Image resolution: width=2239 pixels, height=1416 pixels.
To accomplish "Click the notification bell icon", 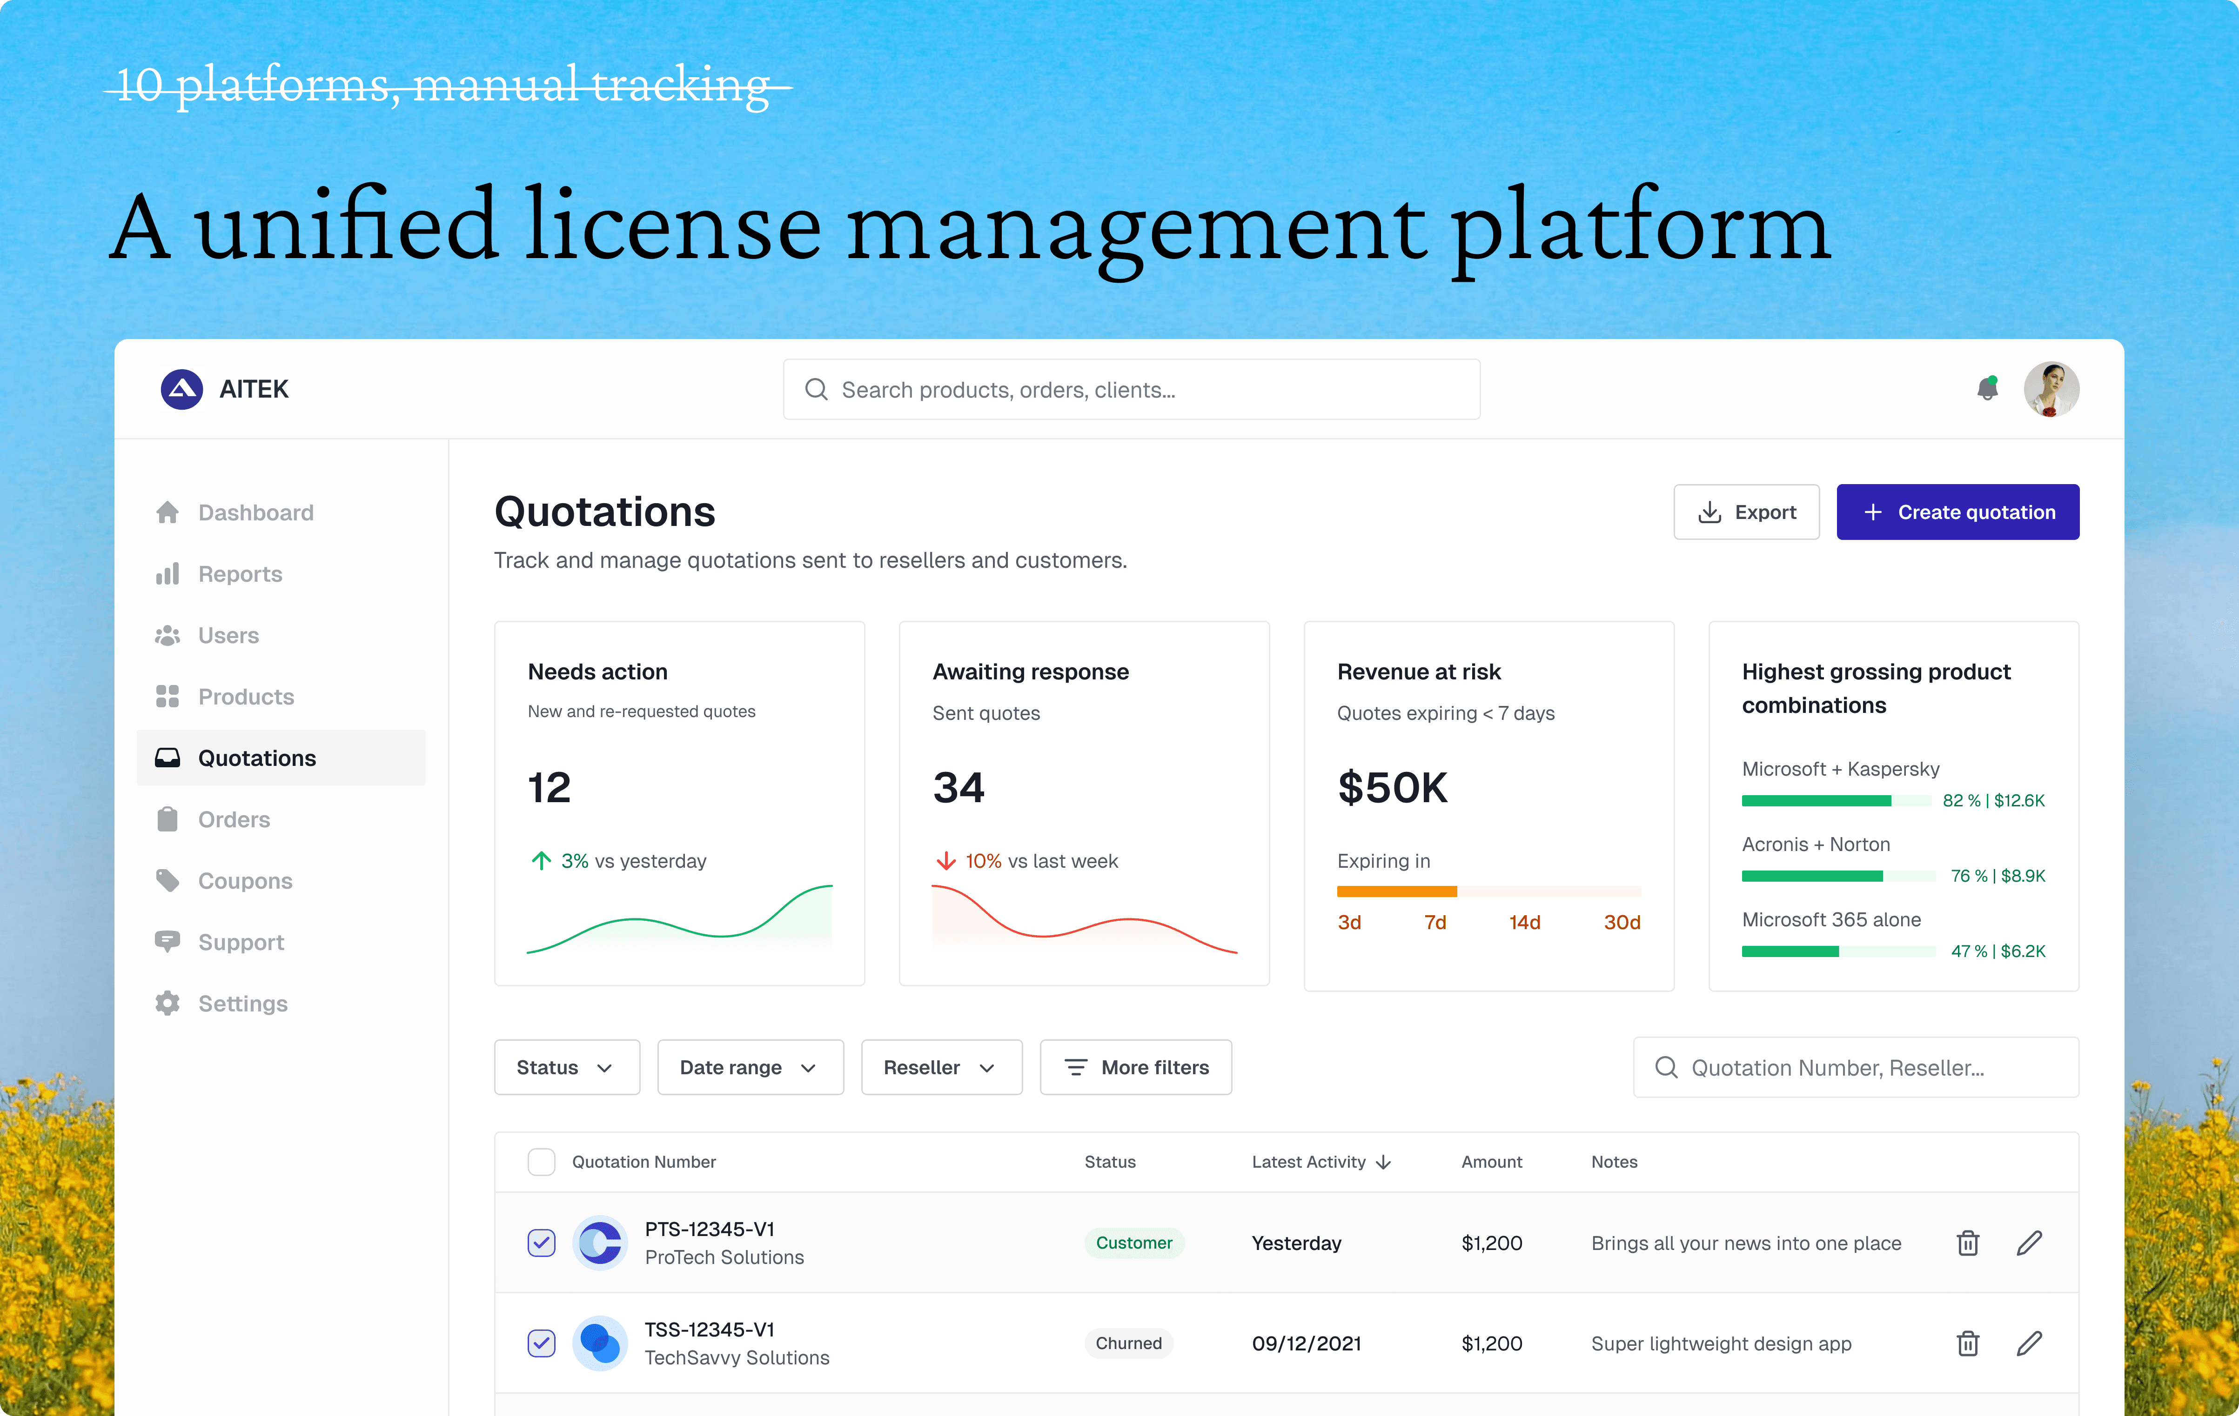I will coord(1987,388).
